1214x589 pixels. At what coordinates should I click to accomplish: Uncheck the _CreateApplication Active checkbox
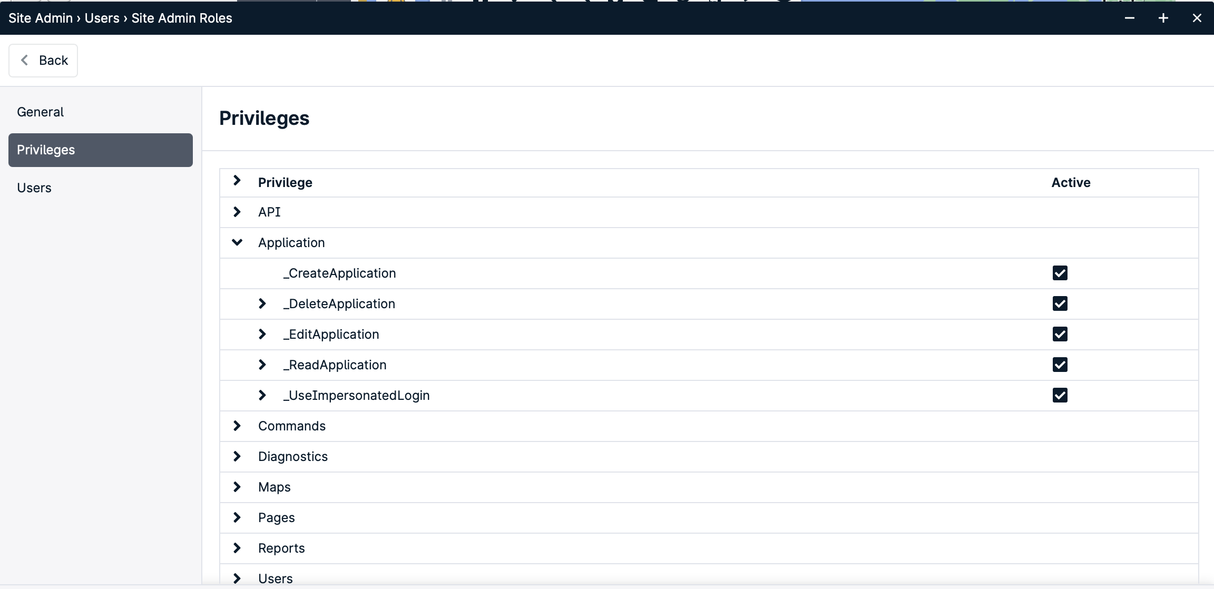coord(1060,273)
